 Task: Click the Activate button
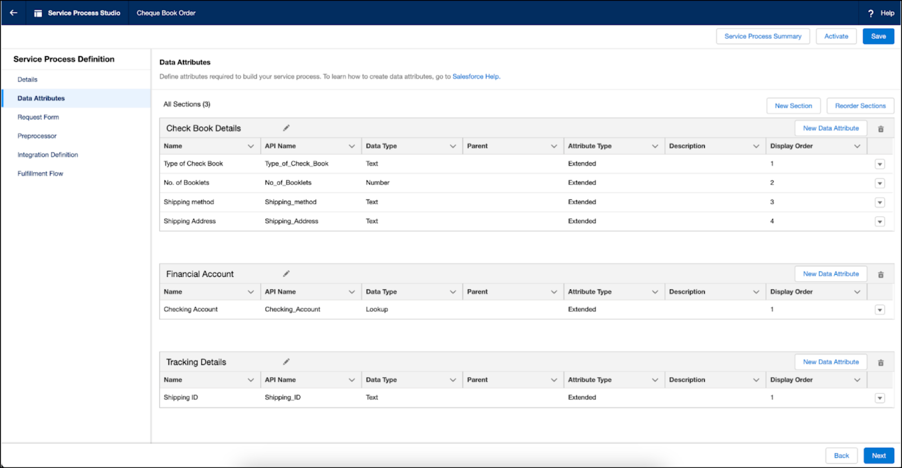836,36
